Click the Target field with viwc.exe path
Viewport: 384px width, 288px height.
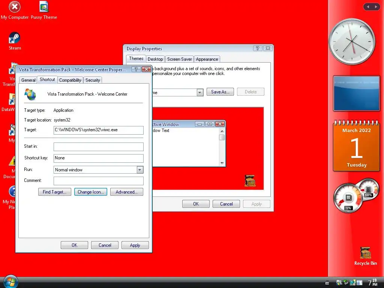pyautogui.click(x=99, y=130)
